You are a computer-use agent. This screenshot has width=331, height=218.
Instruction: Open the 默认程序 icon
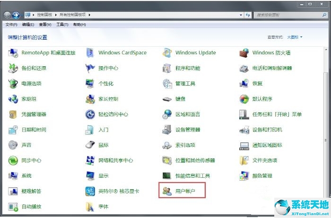(x=244, y=99)
